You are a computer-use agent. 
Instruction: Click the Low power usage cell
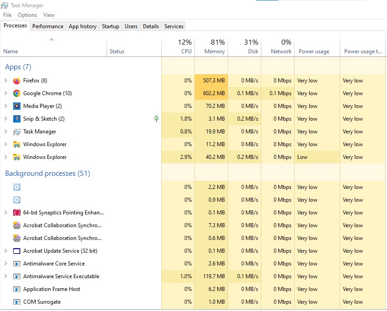(x=317, y=157)
